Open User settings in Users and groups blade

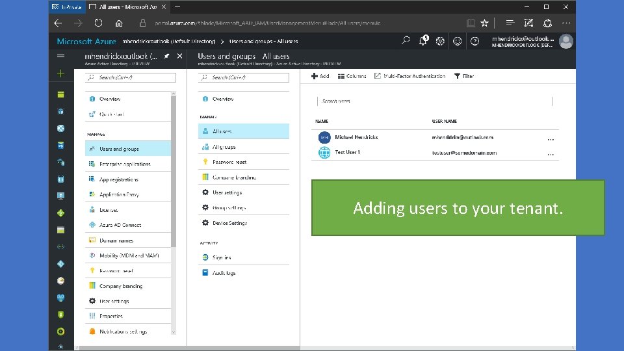pyautogui.click(x=244, y=192)
